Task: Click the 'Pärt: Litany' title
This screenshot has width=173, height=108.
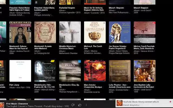Action: pyautogui.click(x=14, y=85)
